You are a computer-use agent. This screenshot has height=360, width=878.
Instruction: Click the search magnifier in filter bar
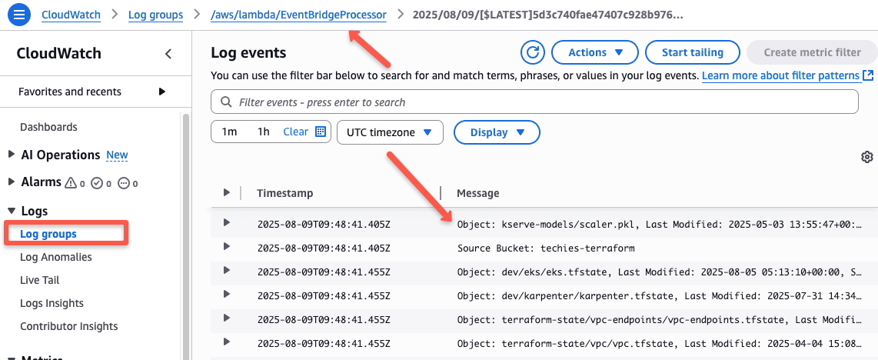click(226, 102)
